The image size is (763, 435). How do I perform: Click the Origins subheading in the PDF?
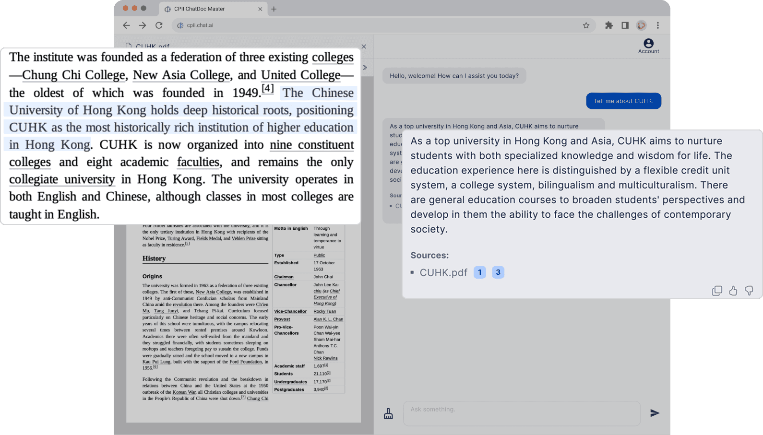click(152, 276)
